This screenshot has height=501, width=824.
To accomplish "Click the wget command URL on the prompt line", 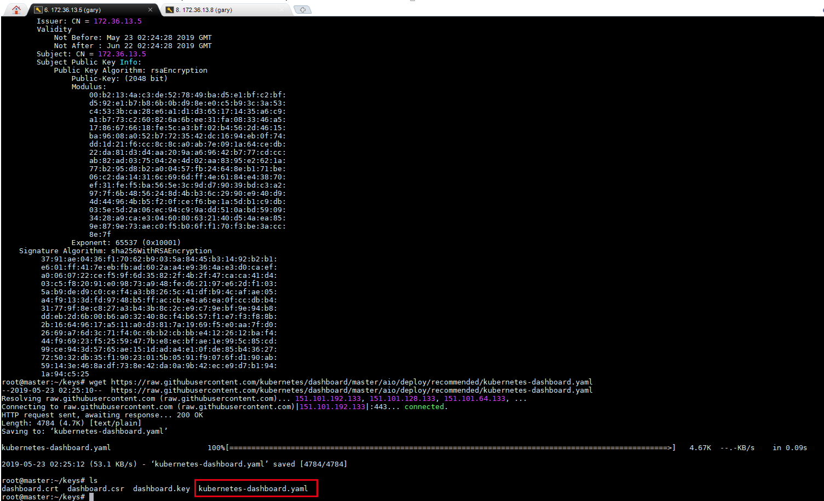I will tap(352, 382).
